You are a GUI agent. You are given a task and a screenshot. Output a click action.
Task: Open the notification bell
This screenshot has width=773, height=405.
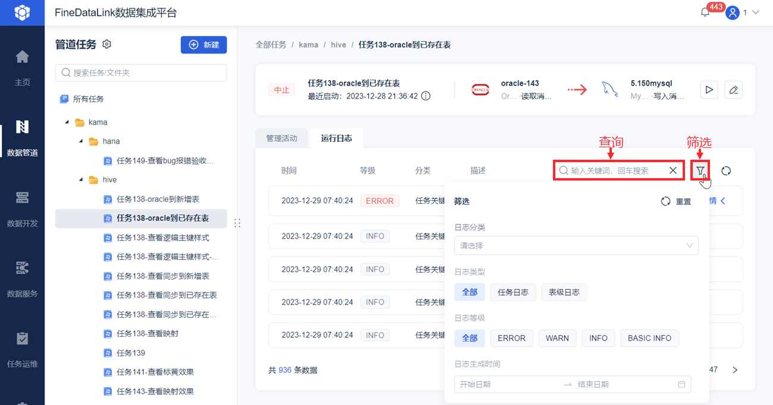click(705, 12)
